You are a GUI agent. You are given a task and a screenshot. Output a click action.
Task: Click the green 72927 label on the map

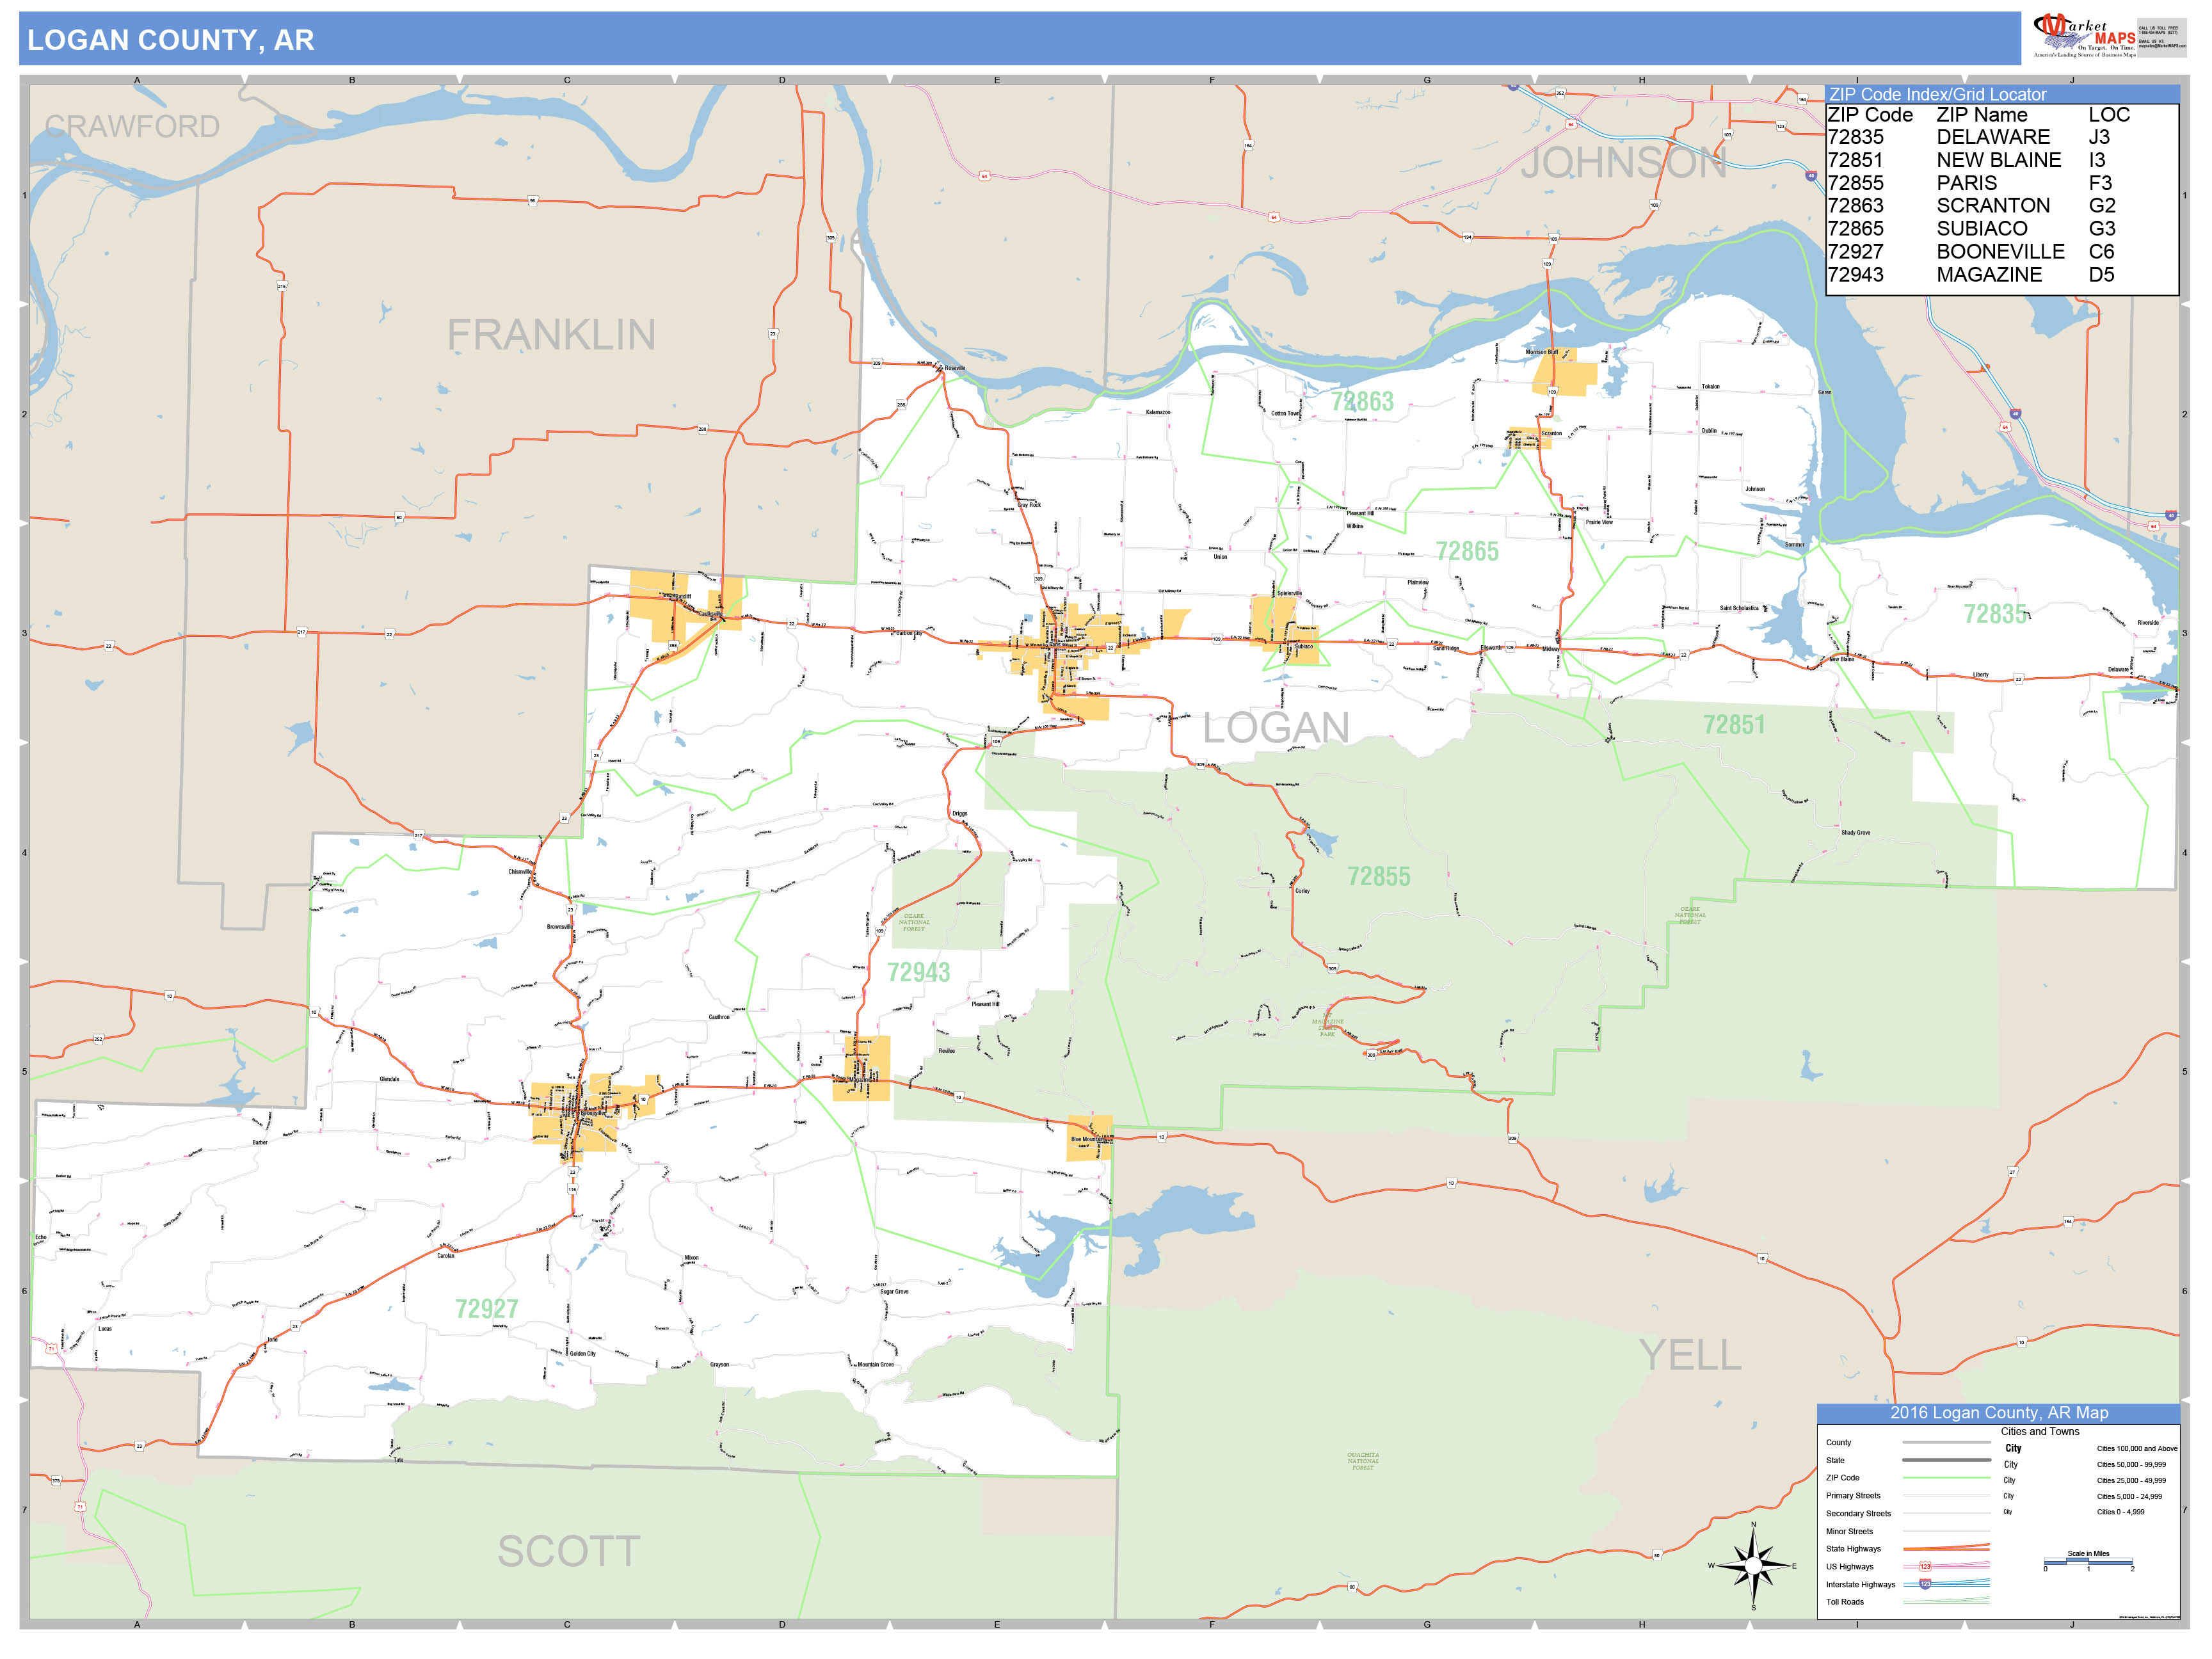[486, 1309]
